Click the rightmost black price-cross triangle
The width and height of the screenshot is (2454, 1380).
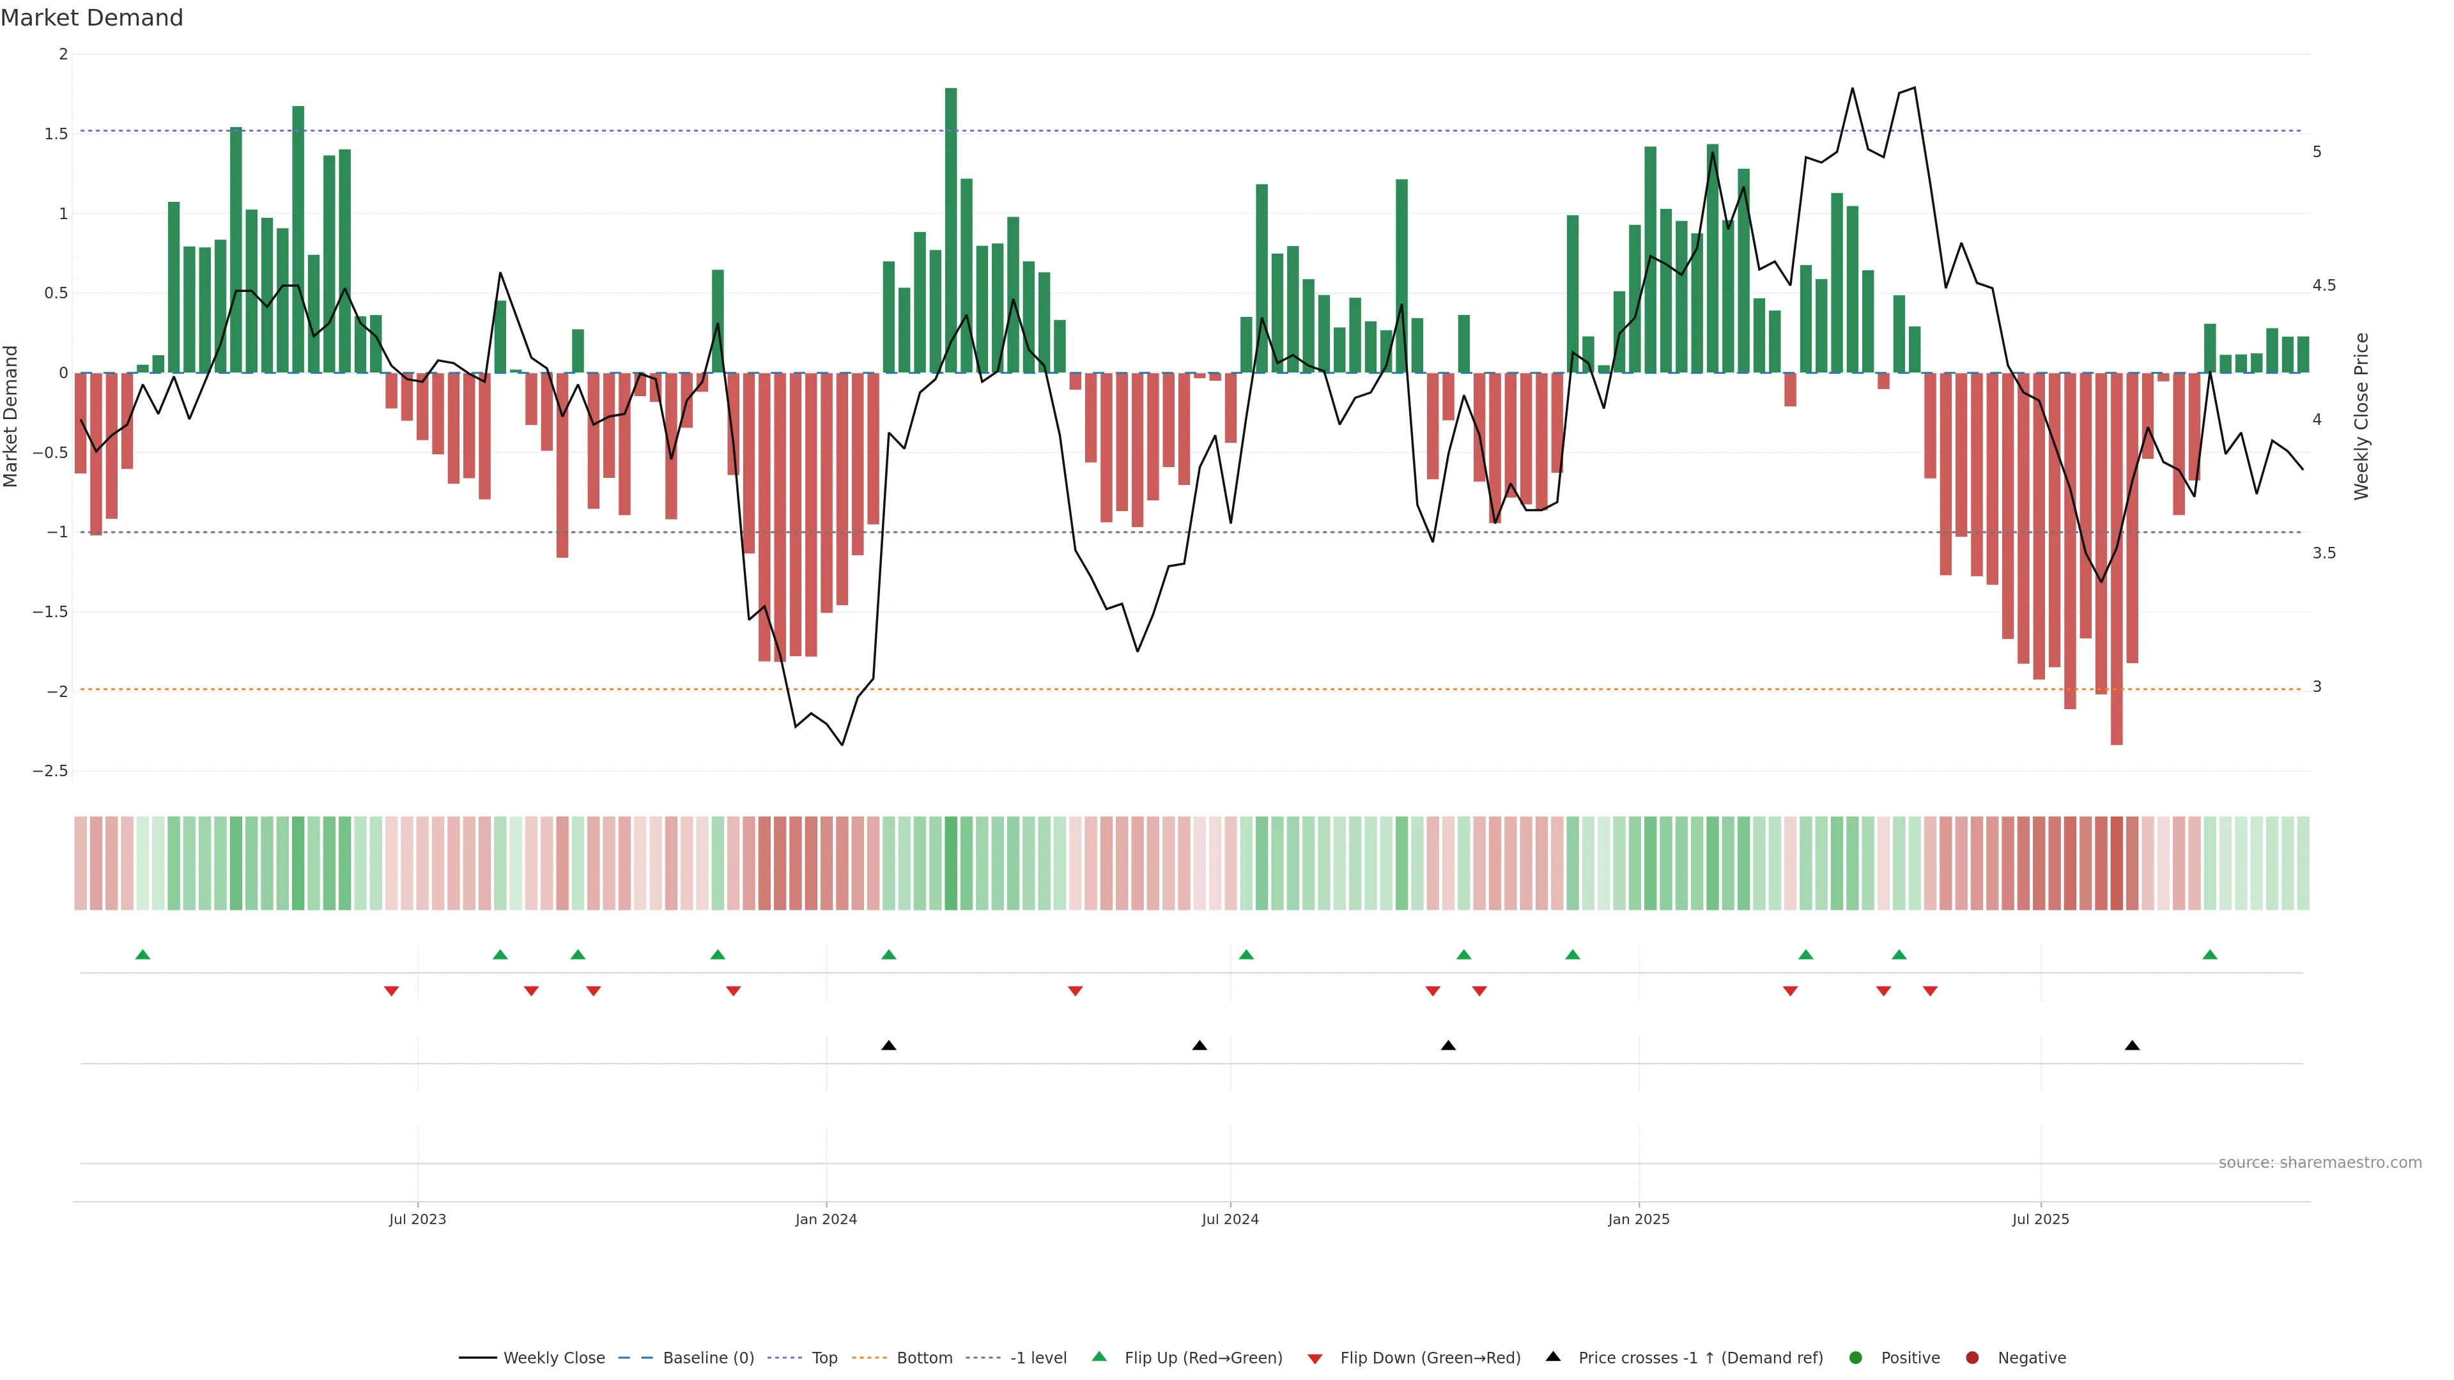point(2132,1046)
